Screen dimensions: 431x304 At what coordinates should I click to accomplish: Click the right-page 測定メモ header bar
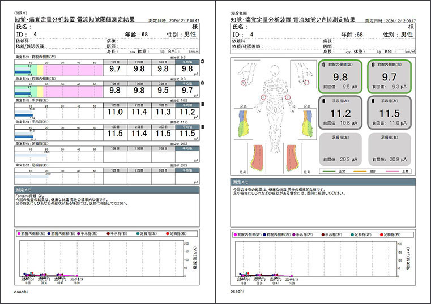click(x=323, y=182)
